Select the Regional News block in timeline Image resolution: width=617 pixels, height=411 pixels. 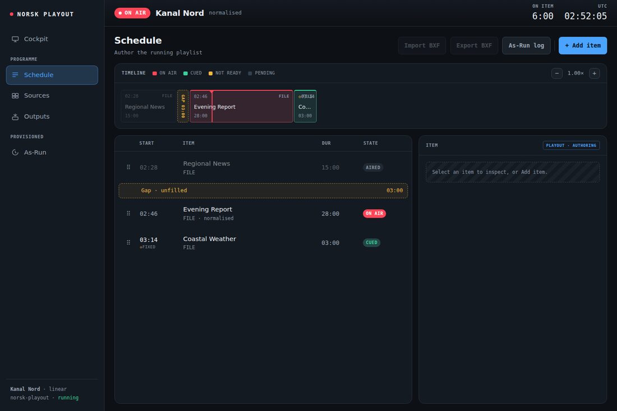pyautogui.click(x=148, y=106)
